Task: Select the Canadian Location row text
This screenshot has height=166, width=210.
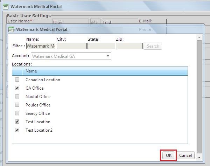Action: [x=43, y=80]
